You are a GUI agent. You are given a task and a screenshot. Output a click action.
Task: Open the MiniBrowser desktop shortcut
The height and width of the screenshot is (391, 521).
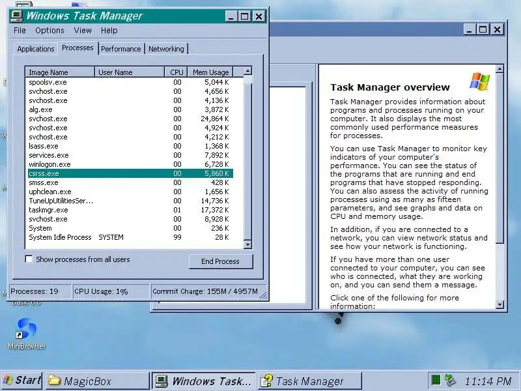pyautogui.click(x=26, y=333)
